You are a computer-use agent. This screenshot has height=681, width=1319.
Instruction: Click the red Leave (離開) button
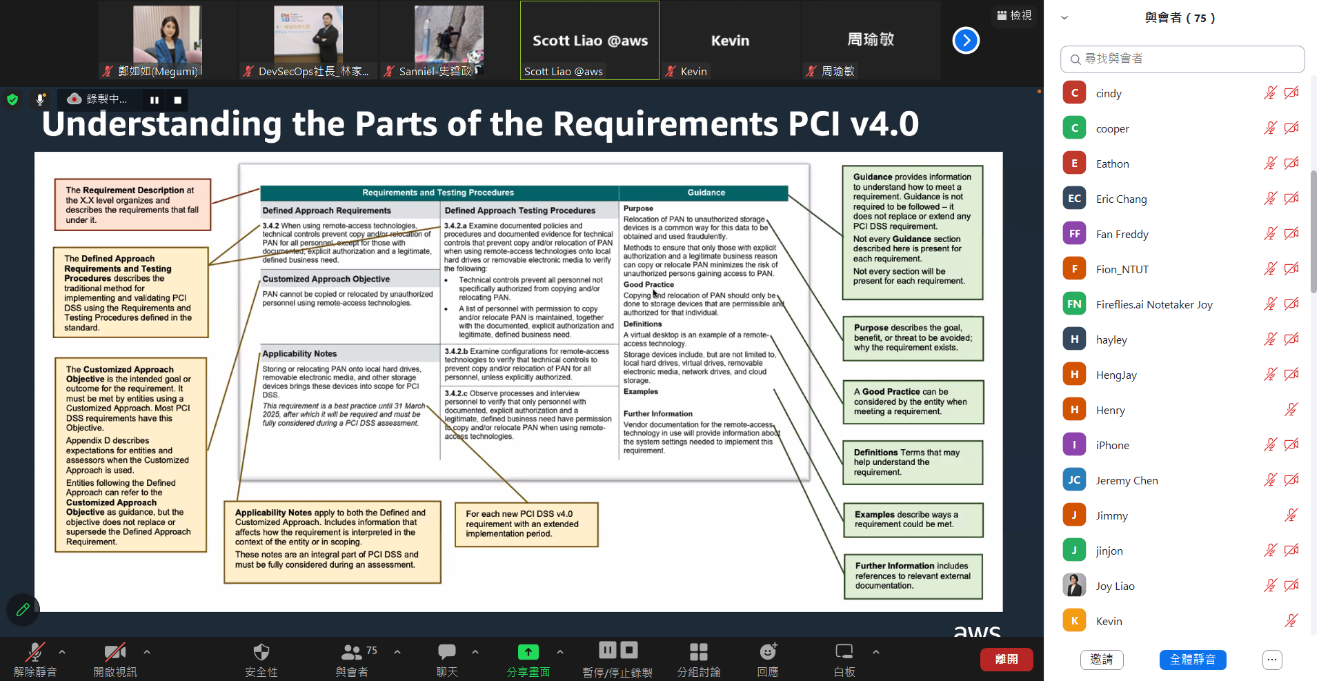tap(1006, 659)
